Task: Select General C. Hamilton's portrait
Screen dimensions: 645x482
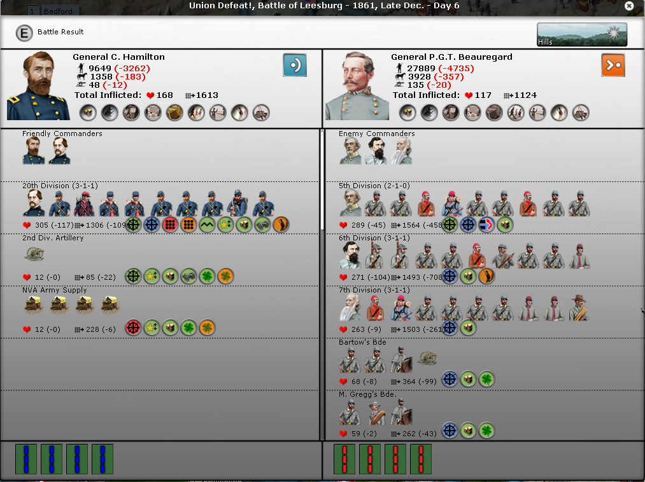Action: 38,86
